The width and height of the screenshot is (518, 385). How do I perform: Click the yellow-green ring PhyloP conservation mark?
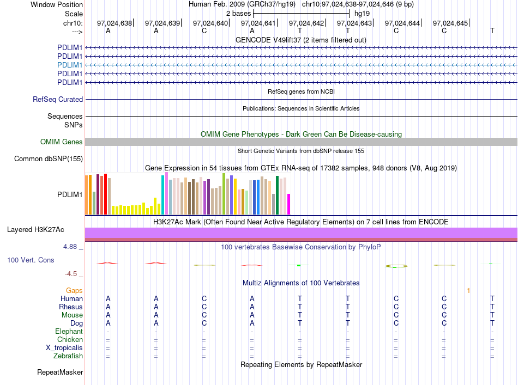pos(396,266)
